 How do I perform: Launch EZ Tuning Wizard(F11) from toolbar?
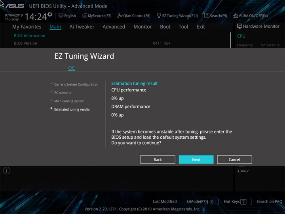pos(177,15)
